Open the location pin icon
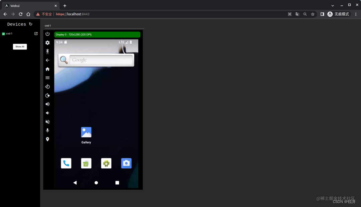Viewport: 361px width, 207px height. tap(47, 139)
